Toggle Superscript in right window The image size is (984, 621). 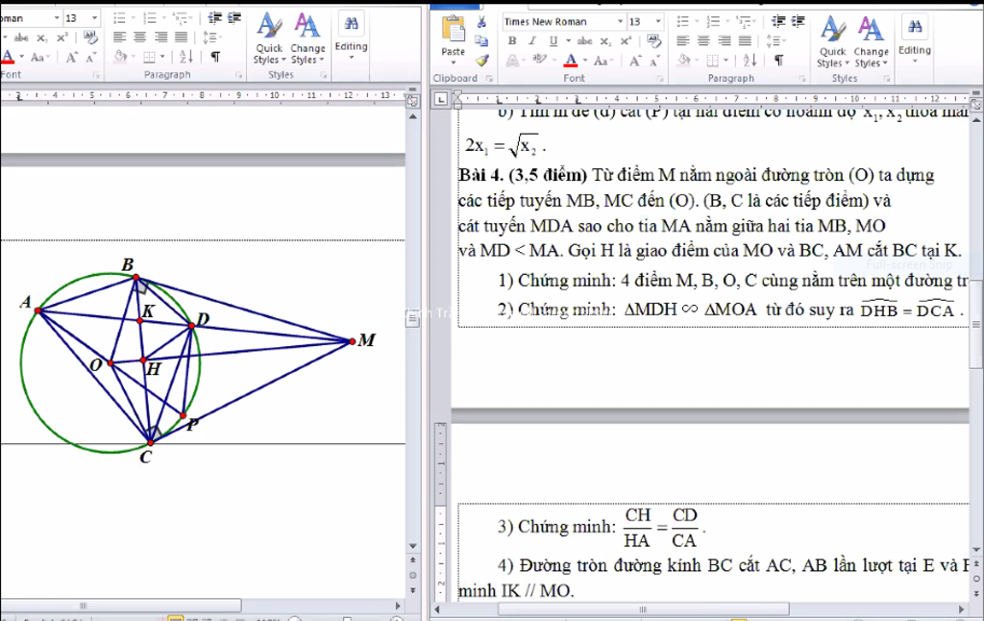point(626,40)
